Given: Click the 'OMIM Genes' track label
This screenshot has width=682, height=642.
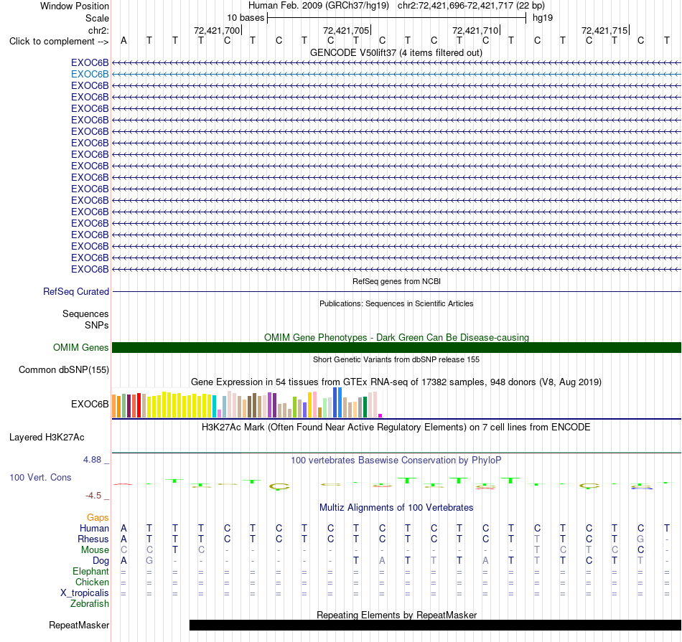Looking at the screenshot, I should click(x=80, y=348).
